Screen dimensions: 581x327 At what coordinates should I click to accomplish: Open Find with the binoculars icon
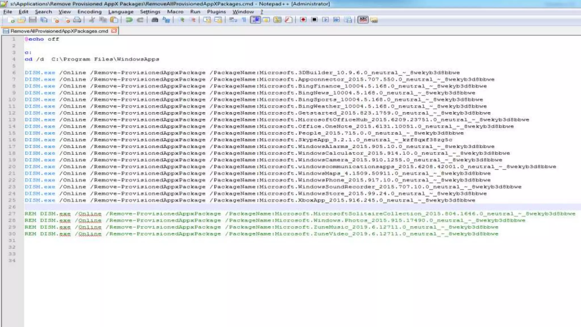155,20
